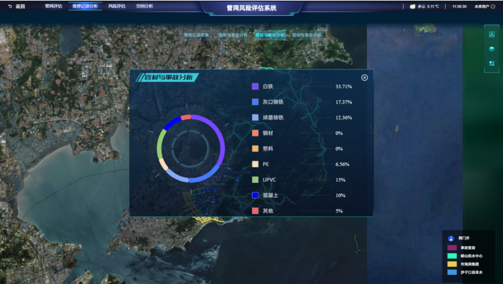
Task: Switch to the 风险评估 tab
Action: click(117, 6)
